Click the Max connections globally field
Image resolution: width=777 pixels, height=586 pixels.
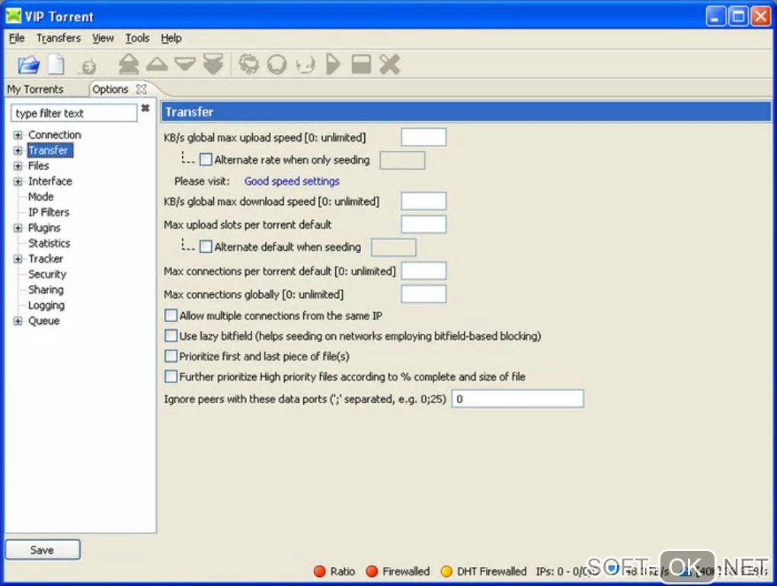(424, 294)
